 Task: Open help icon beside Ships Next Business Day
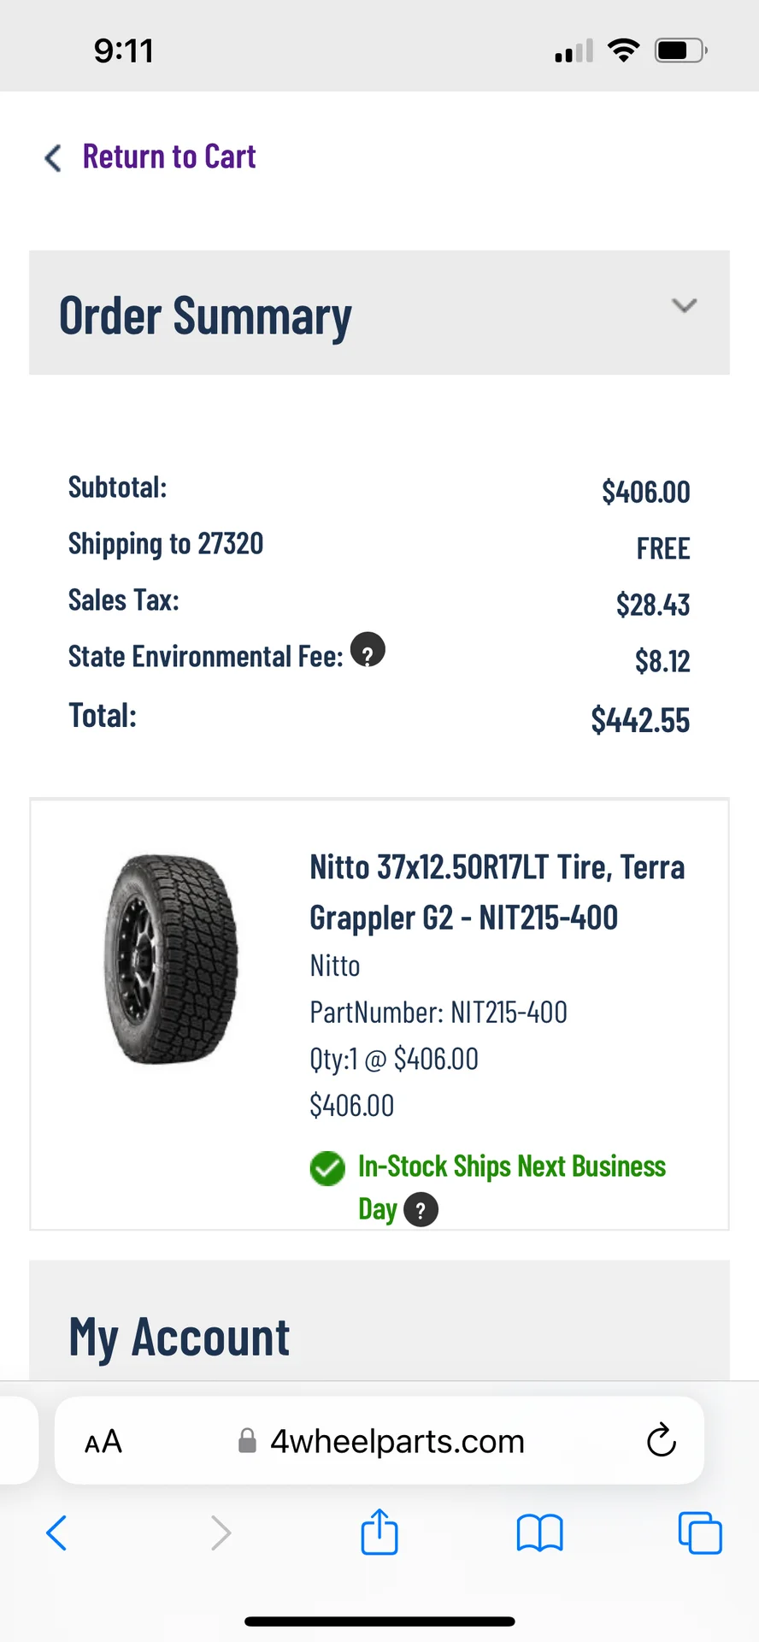(x=421, y=1210)
